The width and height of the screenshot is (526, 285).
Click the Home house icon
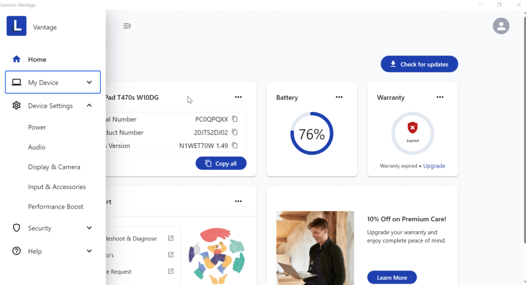click(16, 60)
